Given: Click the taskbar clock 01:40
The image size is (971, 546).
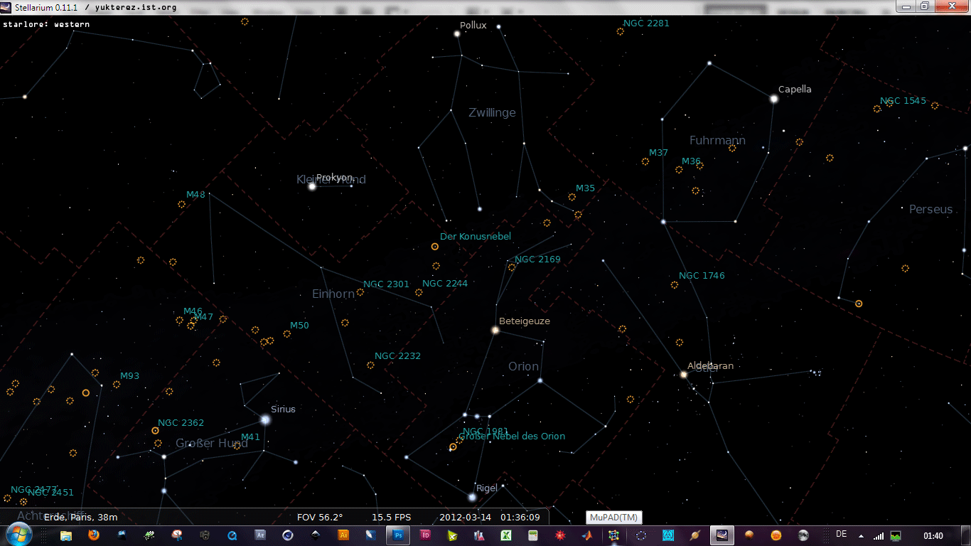Looking at the screenshot, I should [933, 535].
